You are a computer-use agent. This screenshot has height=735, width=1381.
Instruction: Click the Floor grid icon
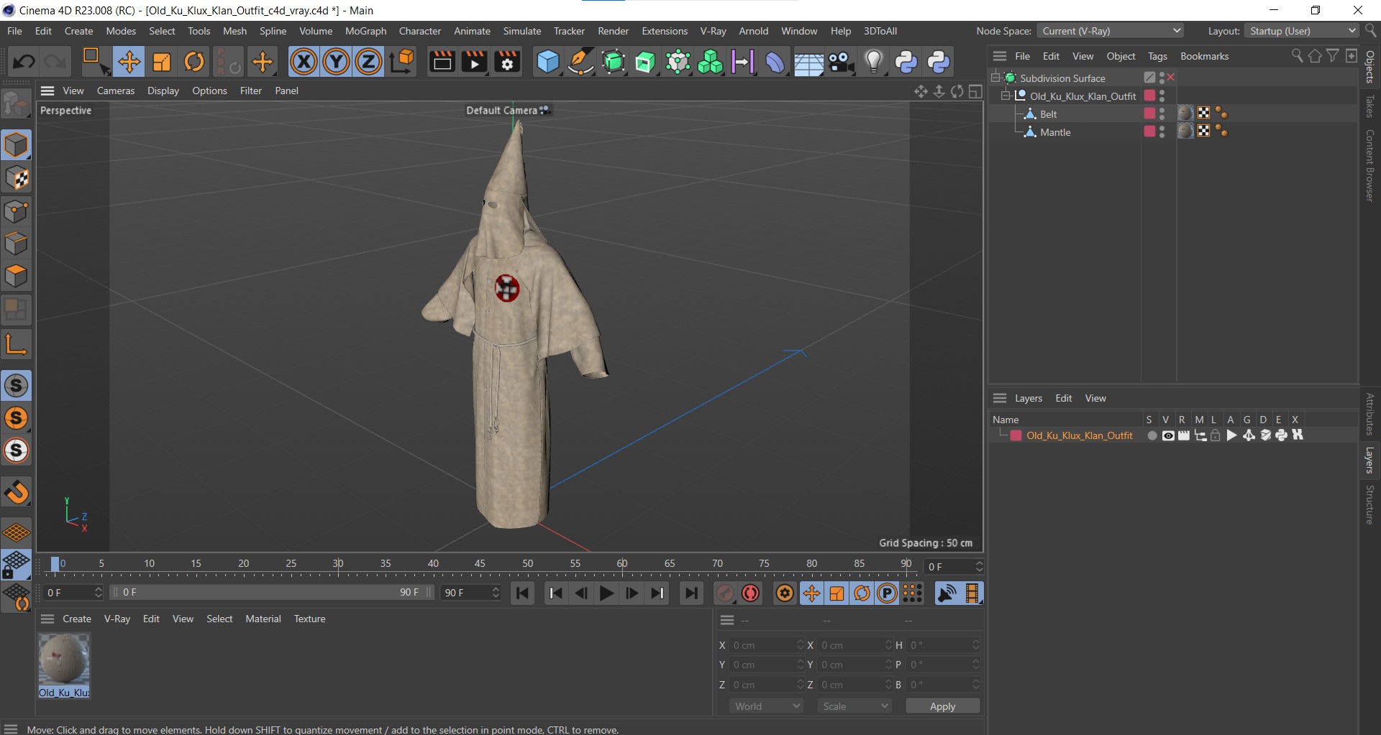coord(808,63)
